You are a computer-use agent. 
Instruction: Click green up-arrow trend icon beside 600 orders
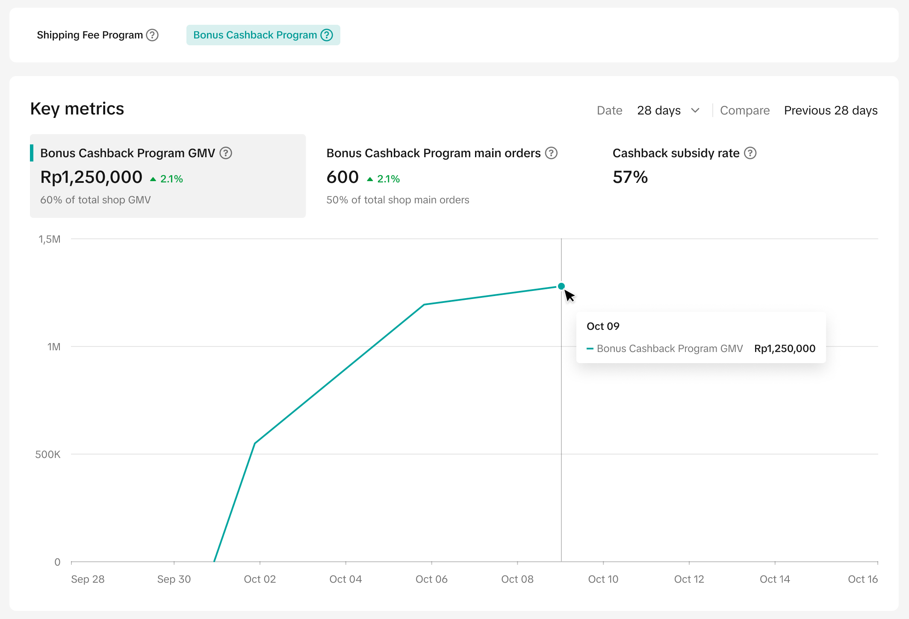[370, 179]
